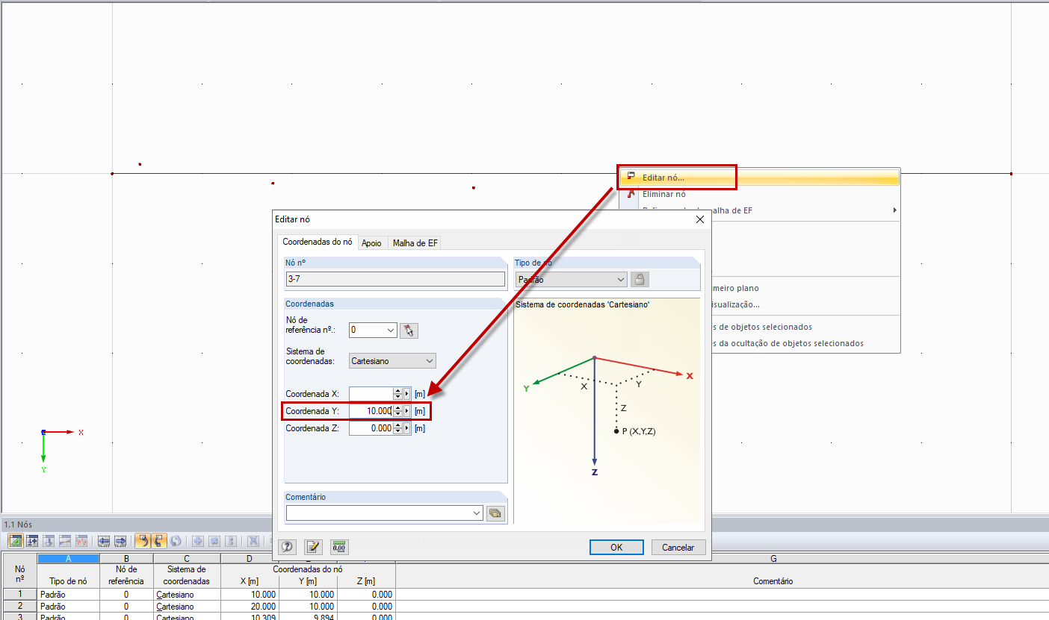The width and height of the screenshot is (1049, 620).
Task: Open the Apoio tab
Action: pos(371,243)
